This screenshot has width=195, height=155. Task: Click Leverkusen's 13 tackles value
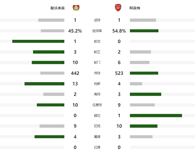click(75, 84)
